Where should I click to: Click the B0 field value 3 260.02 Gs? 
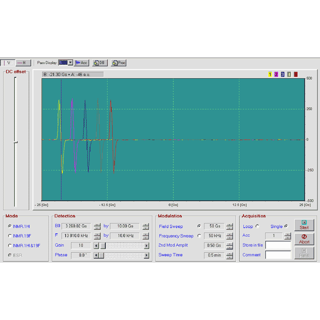coord(76,226)
